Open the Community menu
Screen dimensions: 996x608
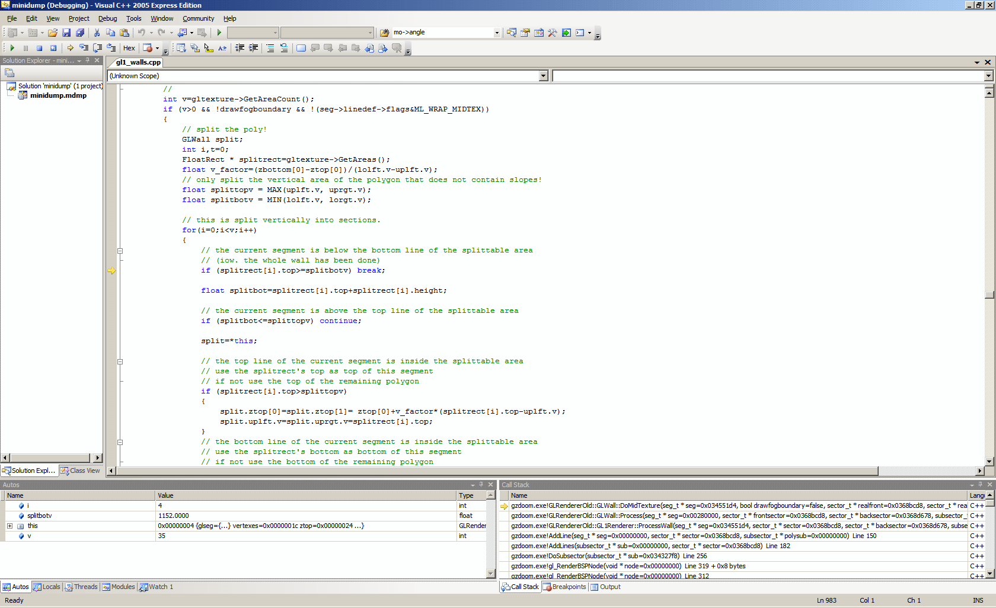pos(198,18)
